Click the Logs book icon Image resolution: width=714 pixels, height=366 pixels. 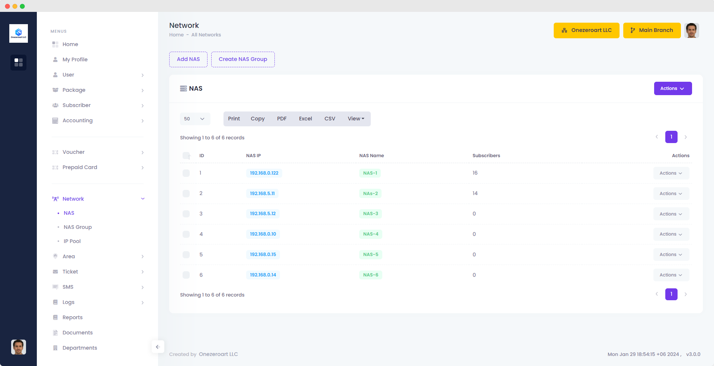pyautogui.click(x=55, y=302)
